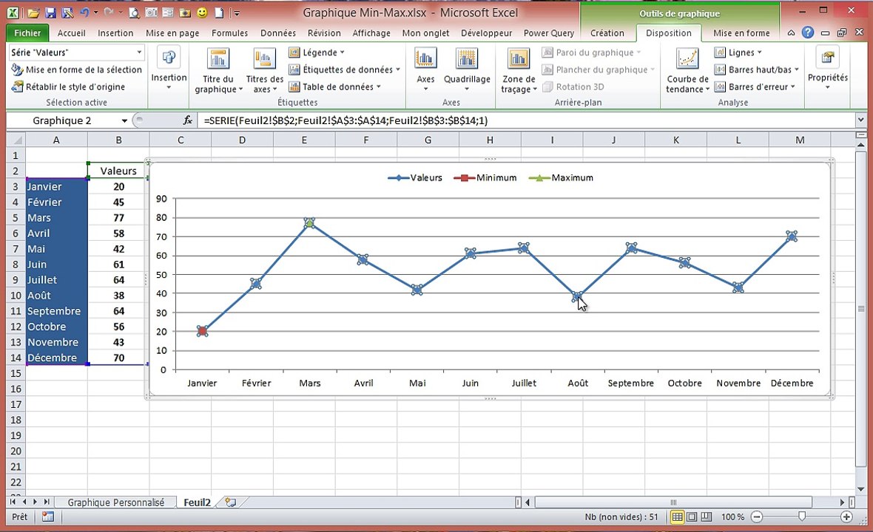Undo the last action

click(84, 13)
